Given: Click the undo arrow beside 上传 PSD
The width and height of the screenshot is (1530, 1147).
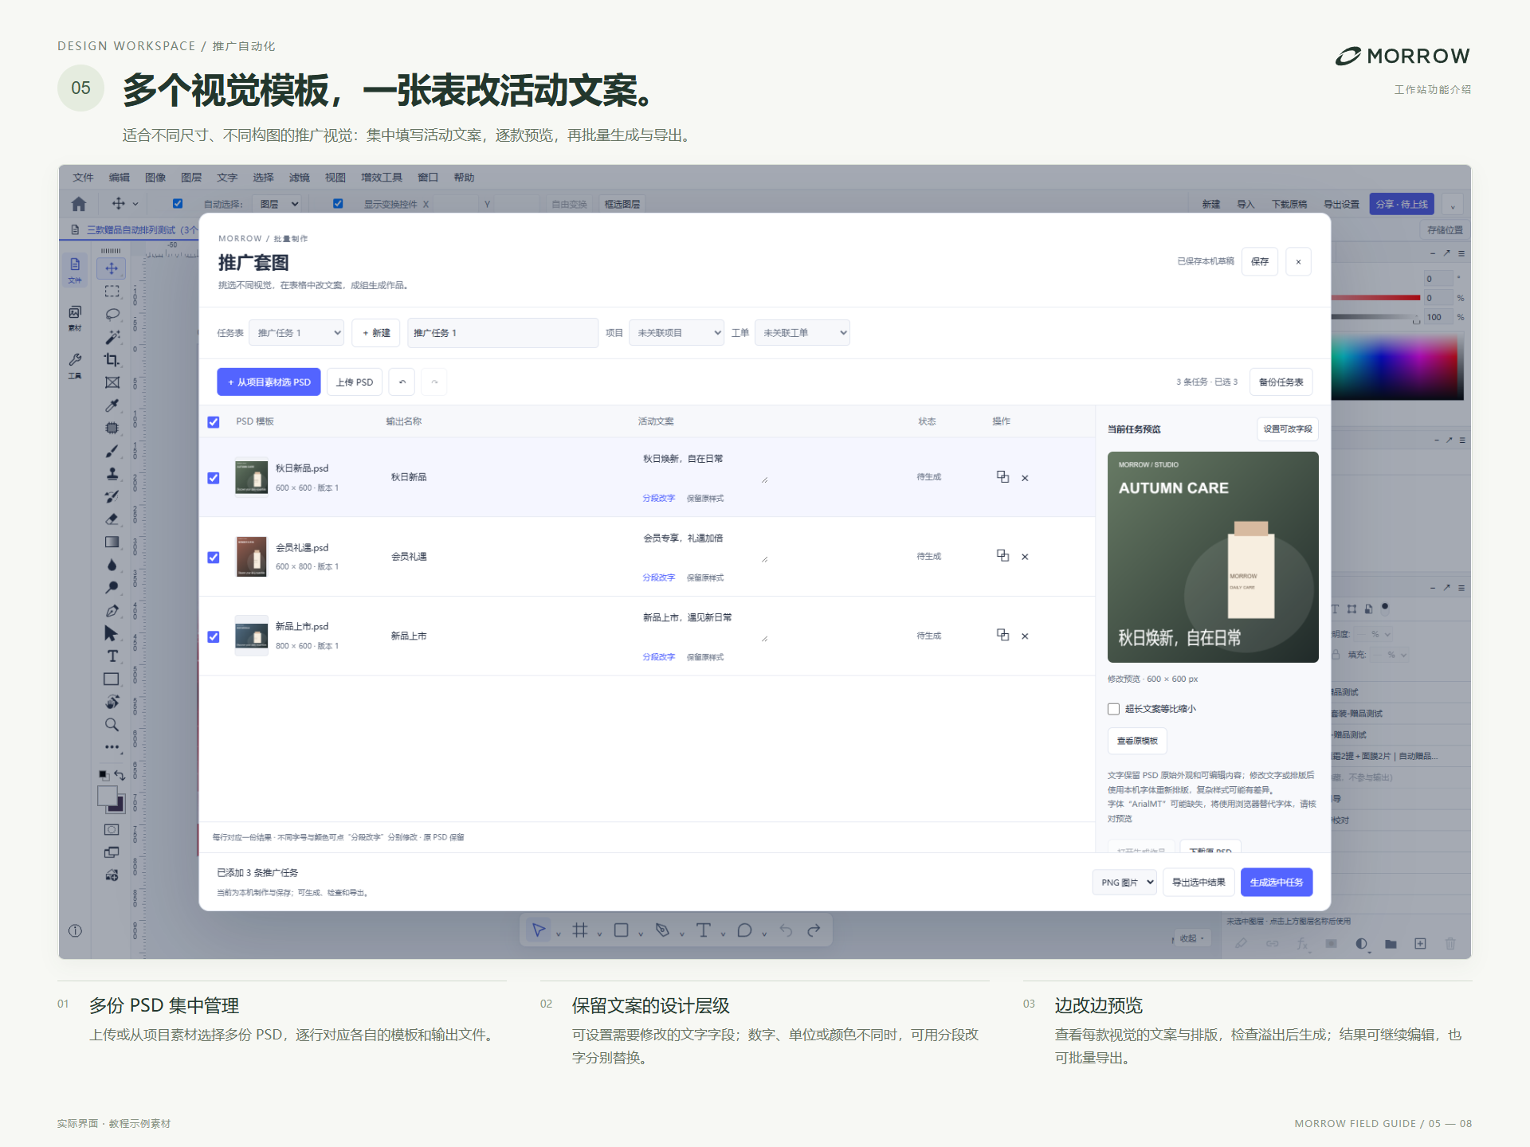Looking at the screenshot, I should coord(402,382).
